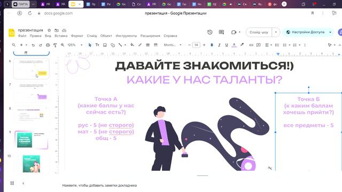Open the Формат menu
Viewport: 342px width, 192px height.
coord(77,36)
